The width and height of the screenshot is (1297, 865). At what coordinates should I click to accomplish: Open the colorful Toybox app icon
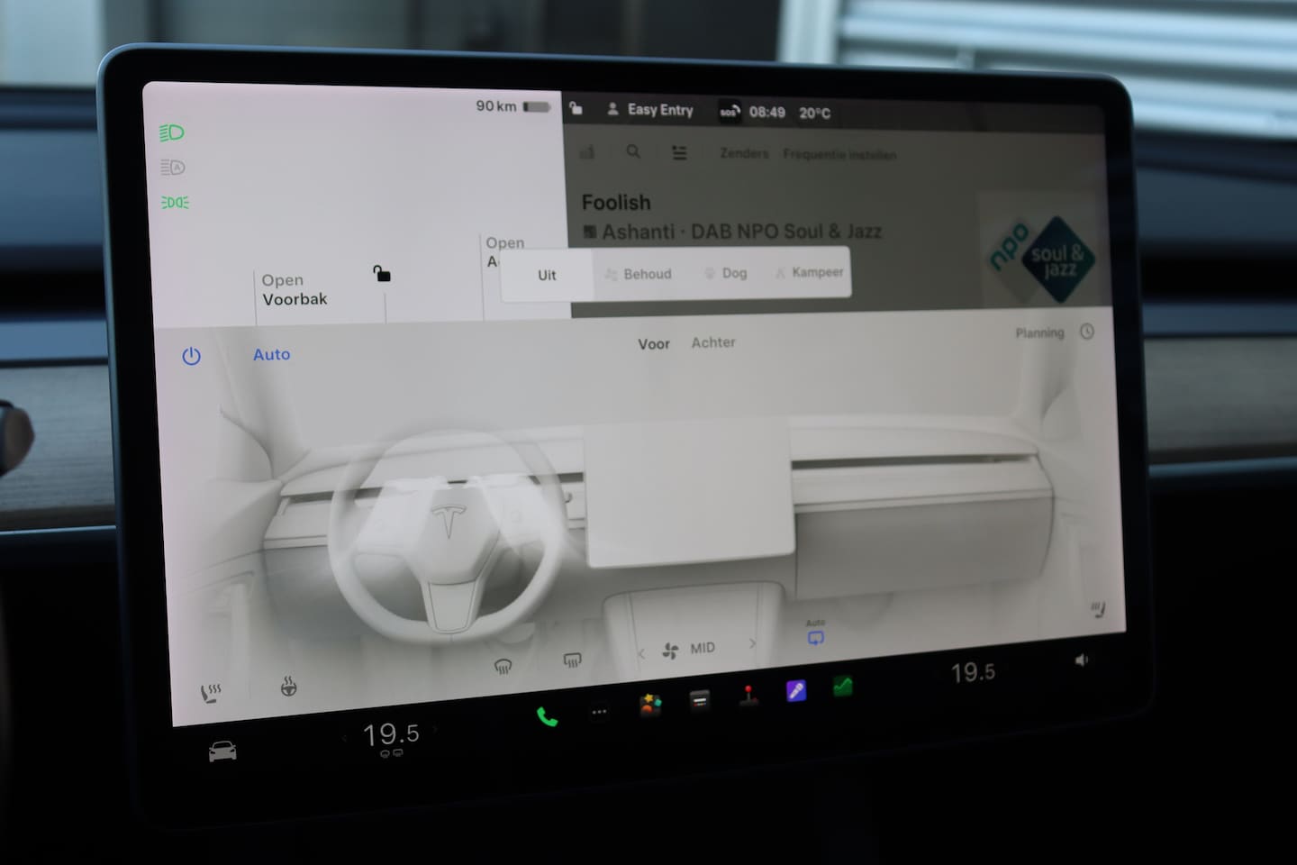pos(650,705)
